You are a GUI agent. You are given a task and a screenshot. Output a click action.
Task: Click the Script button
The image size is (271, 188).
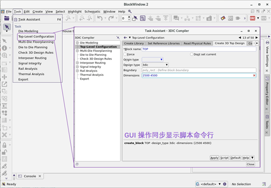point(224,158)
